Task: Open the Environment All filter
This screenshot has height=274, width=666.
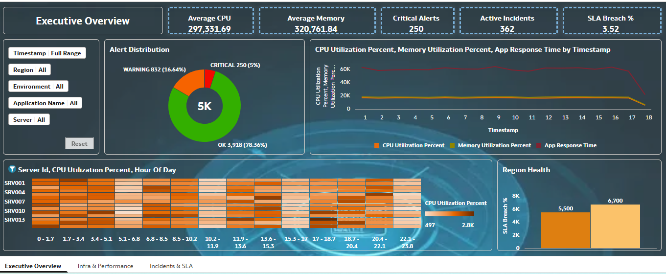Action: click(x=38, y=86)
